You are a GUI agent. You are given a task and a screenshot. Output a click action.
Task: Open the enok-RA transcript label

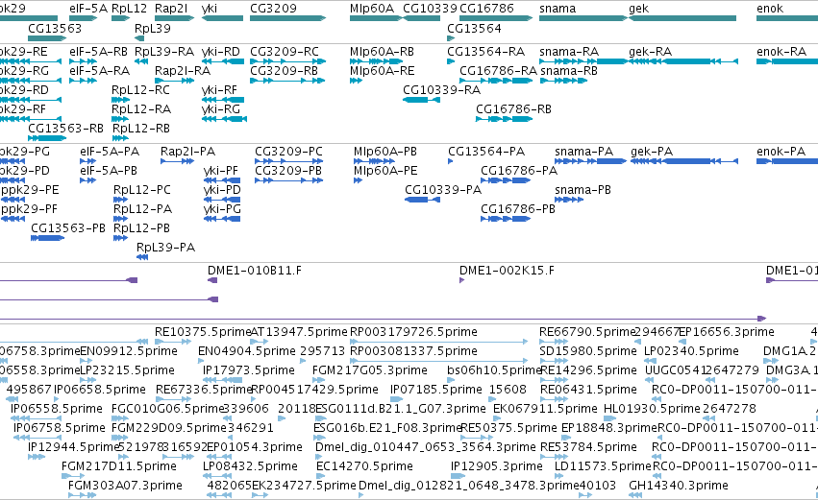(x=781, y=52)
